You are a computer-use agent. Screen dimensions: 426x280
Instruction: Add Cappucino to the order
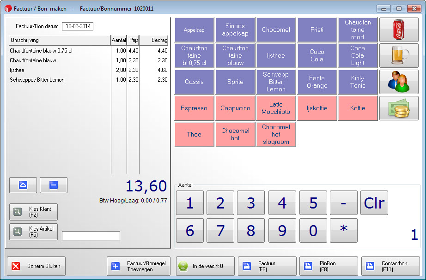click(235, 108)
